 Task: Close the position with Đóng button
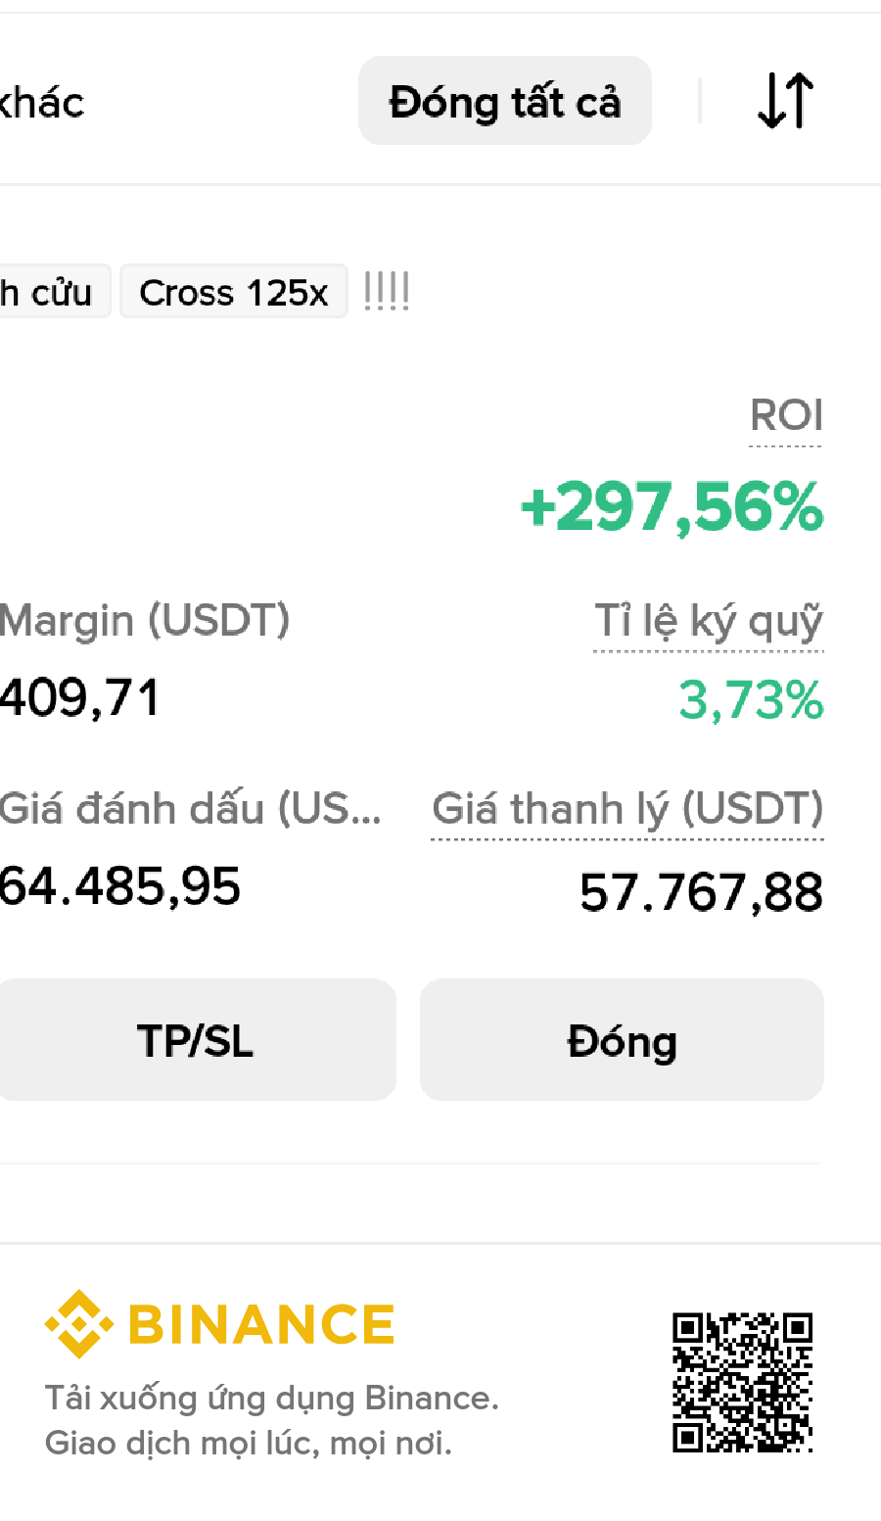[x=622, y=1040]
